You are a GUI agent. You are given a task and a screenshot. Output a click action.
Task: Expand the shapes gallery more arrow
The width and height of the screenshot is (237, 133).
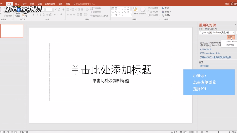pos(131,15)
